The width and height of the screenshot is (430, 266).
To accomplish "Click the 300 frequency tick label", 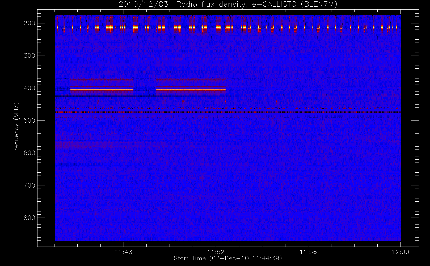I will [x=29, y=56].
